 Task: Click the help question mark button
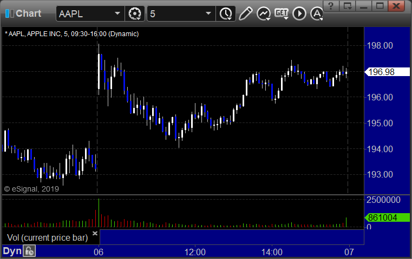point(331,6)
